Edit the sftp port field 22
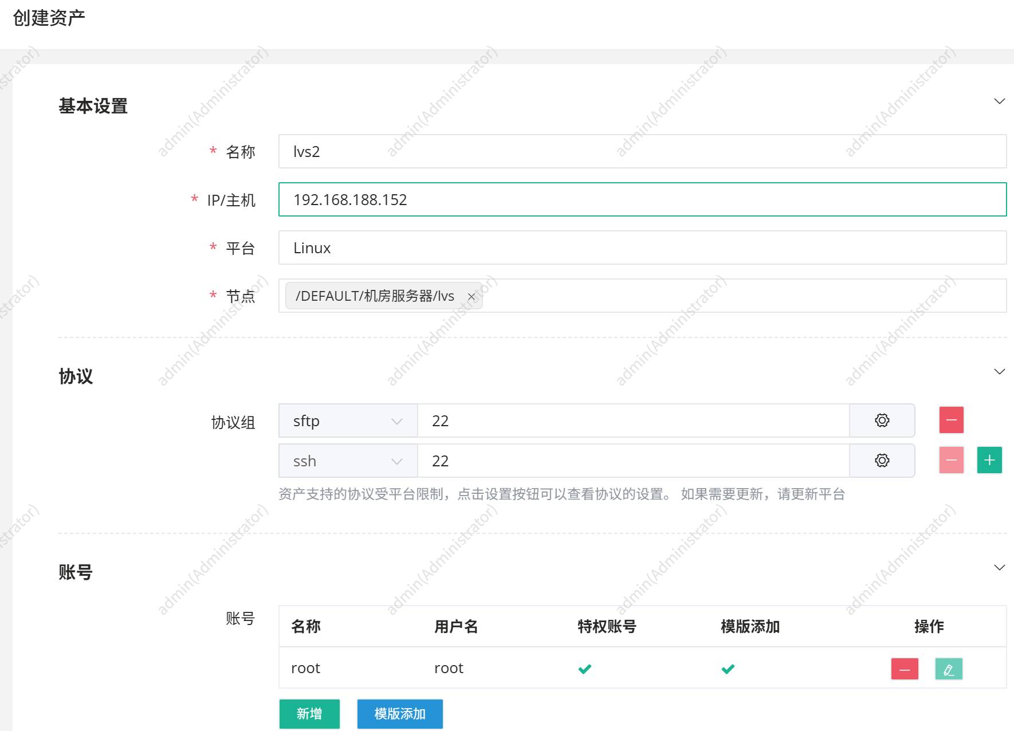Screen dimensions: 1014x731 [x=633, y=420]
